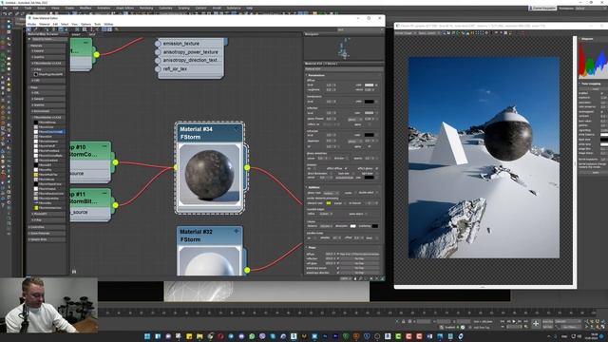The width and height of the screenshot is (608, 342).
Task: Open the Windows Start menu
Action: [x=147, y=336]
